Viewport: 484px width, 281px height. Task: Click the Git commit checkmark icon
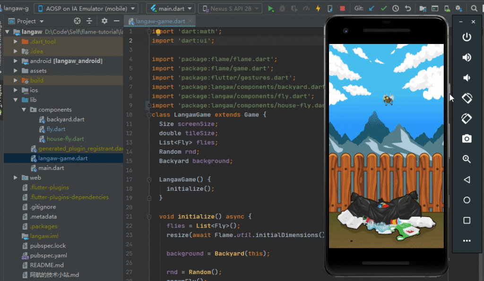tap(384, 9)
